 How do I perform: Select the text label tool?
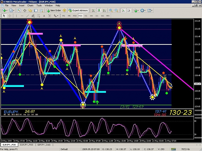44,16
